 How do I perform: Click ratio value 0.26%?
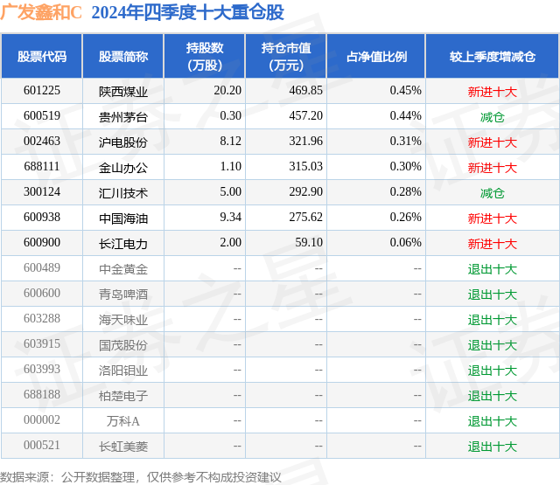[x=406, y=218]
